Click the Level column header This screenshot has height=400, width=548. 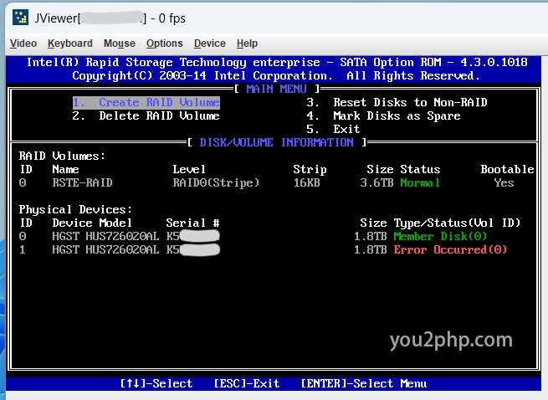click(189, 169)
